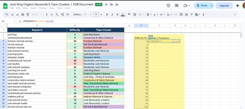Insert a chart
The image size is (245, 109).
point(186,14)
